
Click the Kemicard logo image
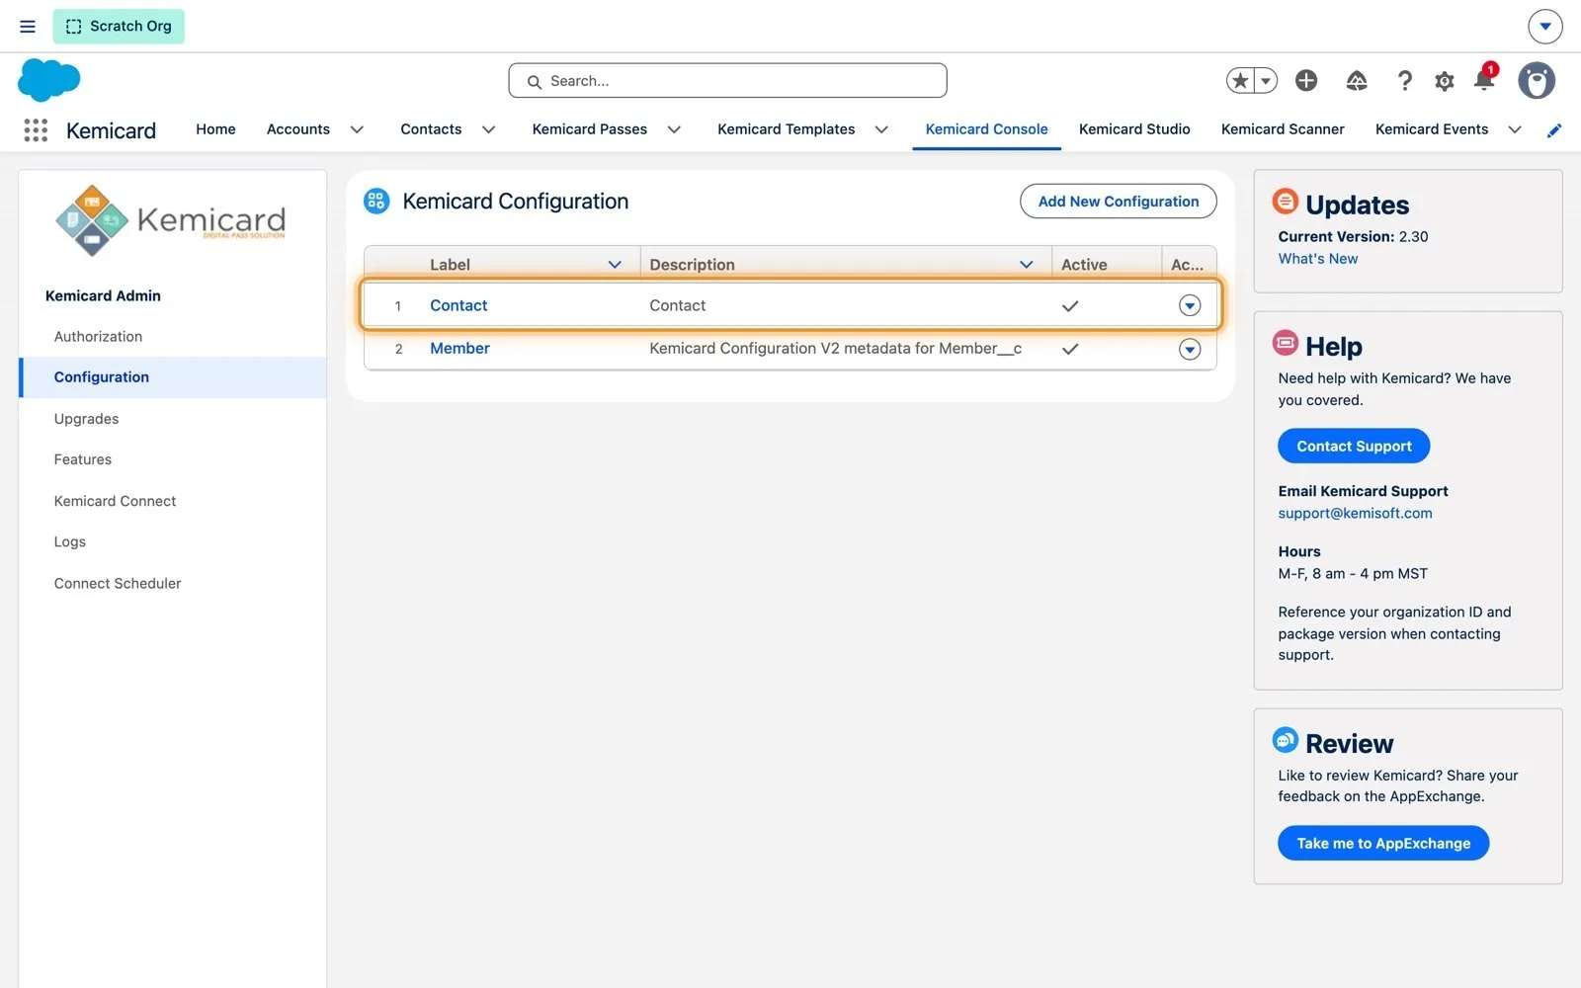click(x=171, y=220)
